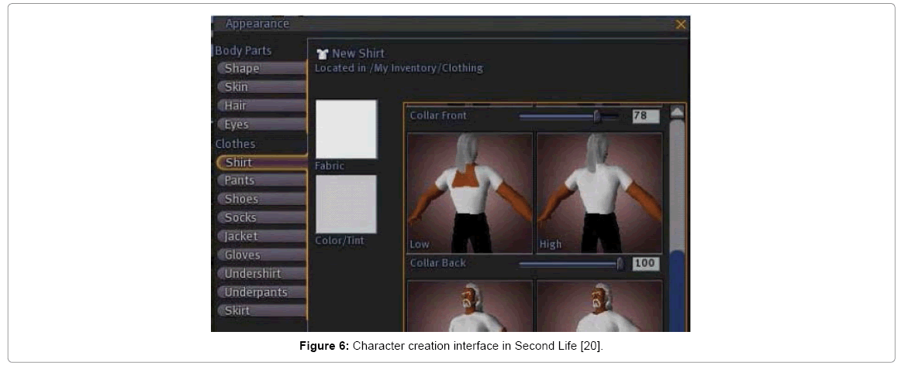Screen dimensions: 905x366
Task: Switch to the Skirt tab
Action: click(x=261, y=310)
